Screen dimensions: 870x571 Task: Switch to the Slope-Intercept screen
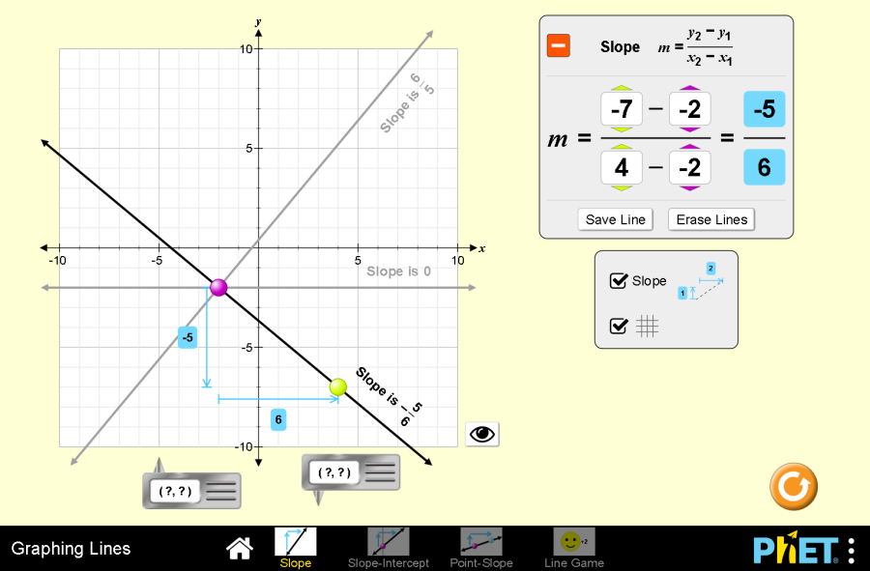click(x=388, y=543)
